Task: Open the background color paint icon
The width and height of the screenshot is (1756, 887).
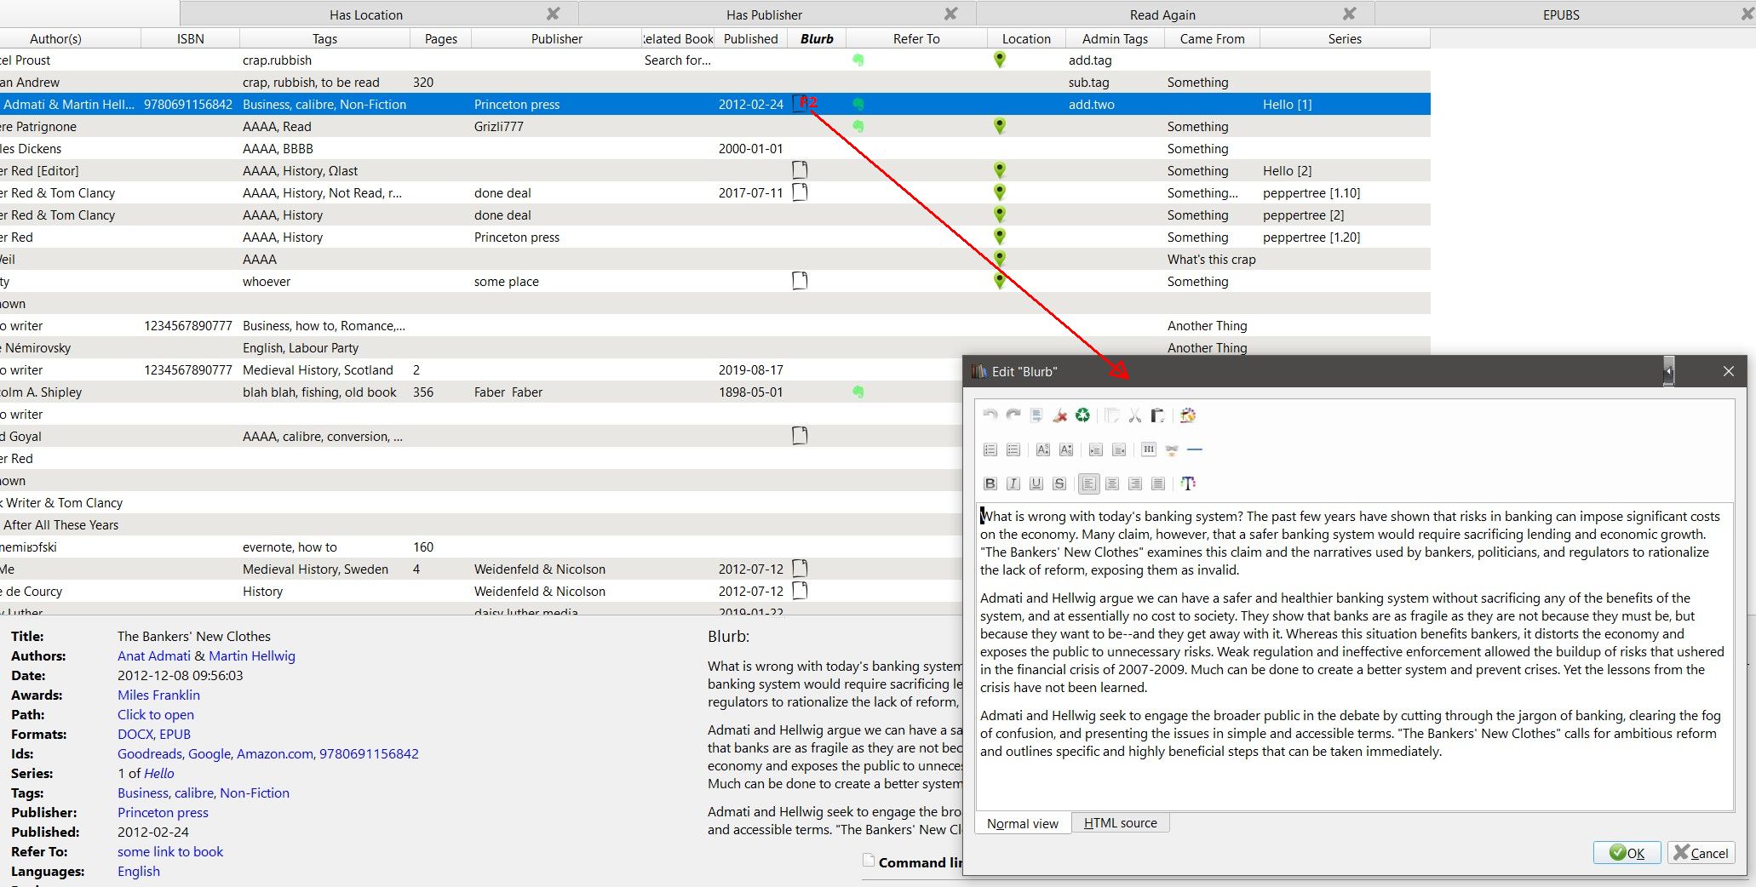Action: pos(1188,415)
